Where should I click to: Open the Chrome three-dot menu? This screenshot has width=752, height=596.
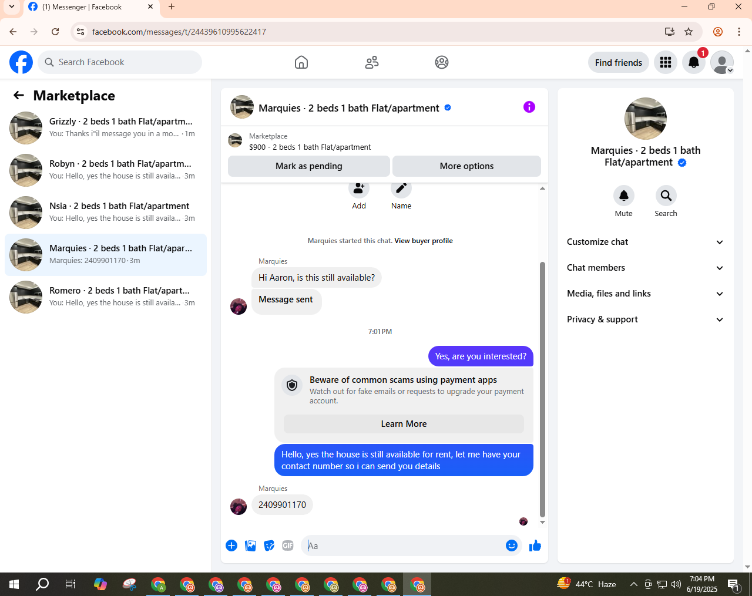click(x=739, y=32)
